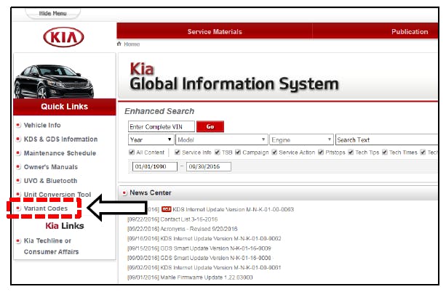Open the Publication menu
This screenshot has height=292, width=446.
409,31
